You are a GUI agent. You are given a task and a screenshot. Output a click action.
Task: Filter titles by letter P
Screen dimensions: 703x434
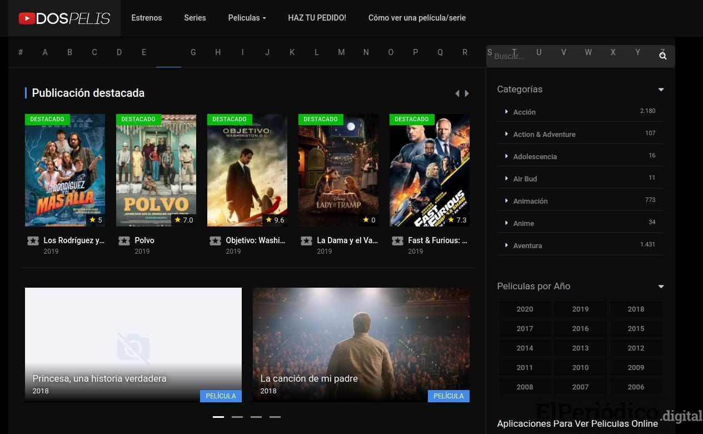click(x=415, y=52)
